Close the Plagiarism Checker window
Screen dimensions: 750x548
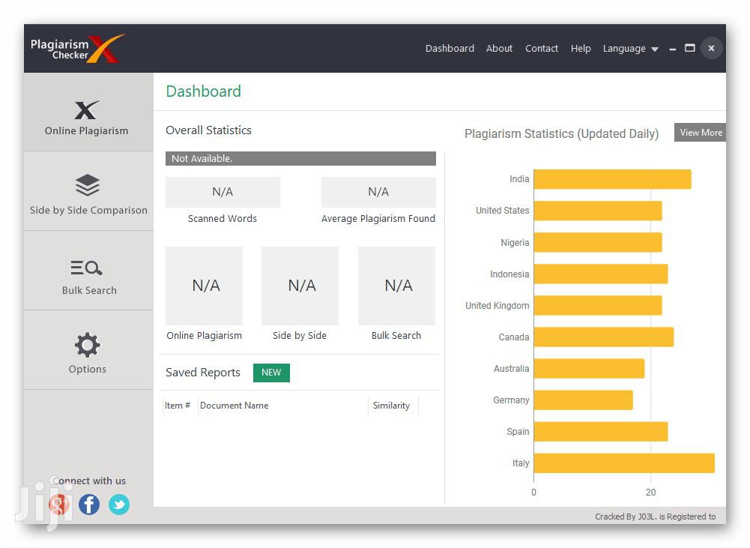(x=711, y=48)
